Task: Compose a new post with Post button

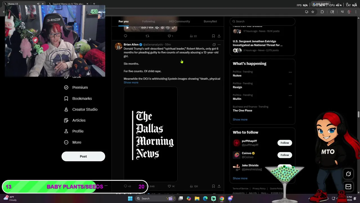Action: pos(83,156)
